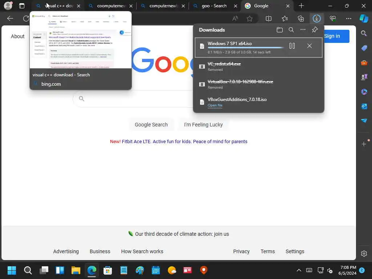This screenshot has height=279, width=372.
Task: Select removed VirtualBox-7.0.18-162988-Win.exe entry
Action: click(259, 84)
